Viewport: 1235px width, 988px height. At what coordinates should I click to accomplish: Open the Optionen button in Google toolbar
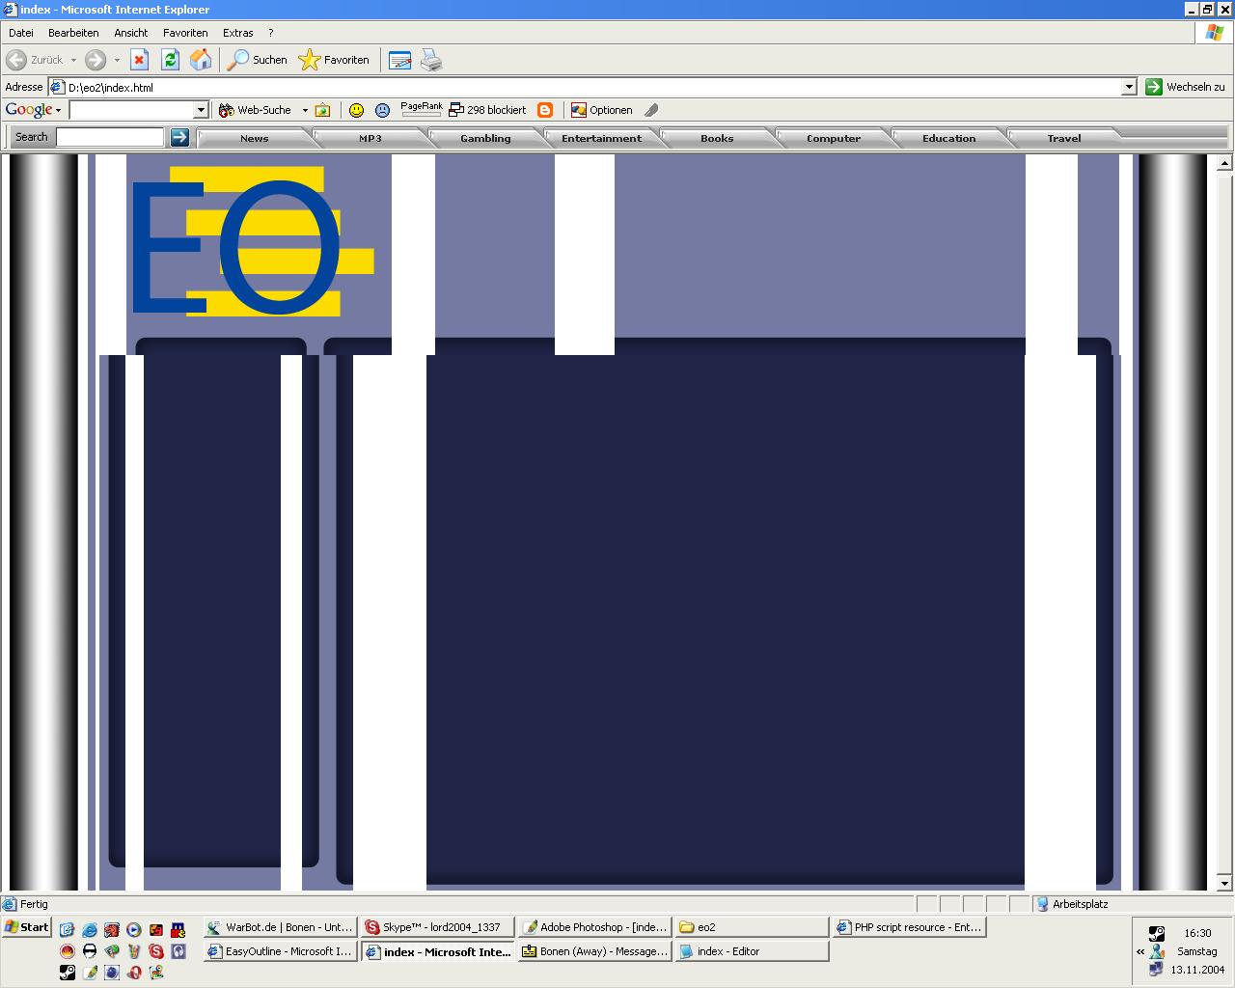602,110
